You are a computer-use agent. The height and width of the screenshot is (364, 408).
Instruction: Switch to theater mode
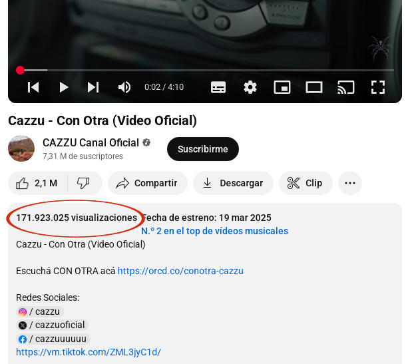(x=313, y=87)
